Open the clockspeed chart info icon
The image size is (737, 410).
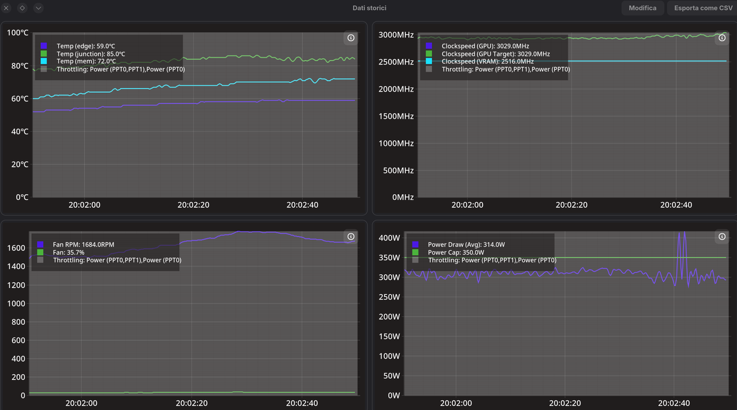(721, 38)
